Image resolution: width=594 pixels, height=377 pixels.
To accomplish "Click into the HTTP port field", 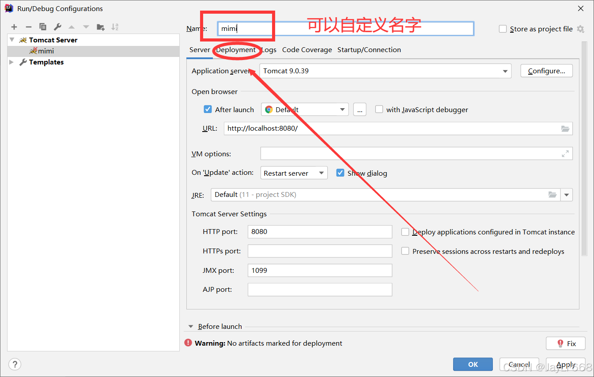I will pyautogui.click(x=320, y=232).
